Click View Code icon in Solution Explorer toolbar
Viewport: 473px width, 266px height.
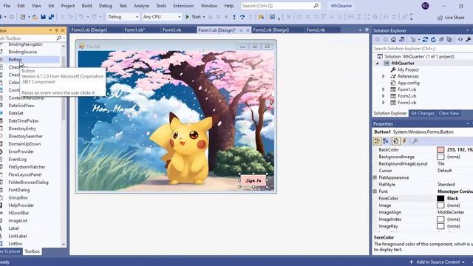point(460,39)
